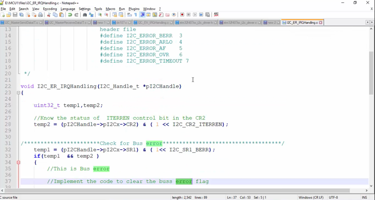The width and height of the screenshot is (375, 200).
Task: Click the Windows (CR LF) status bar field
Action: [x=311, y=197]
